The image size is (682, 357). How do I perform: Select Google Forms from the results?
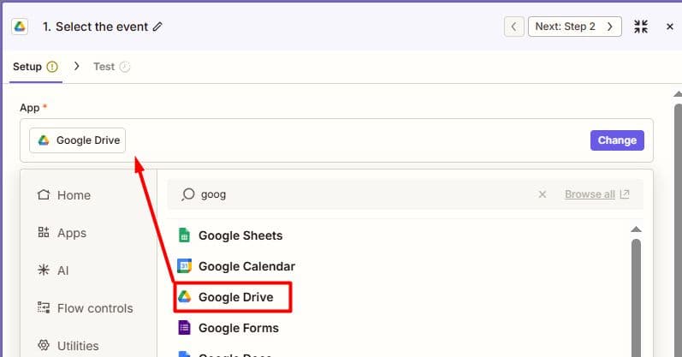tap(228, 328)
